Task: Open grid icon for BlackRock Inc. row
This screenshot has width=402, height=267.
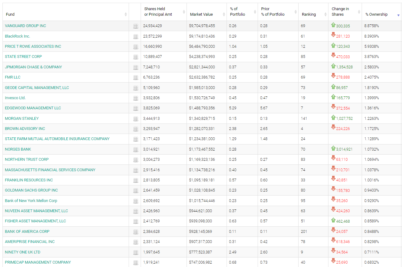Action: click(x=135, y=37)
